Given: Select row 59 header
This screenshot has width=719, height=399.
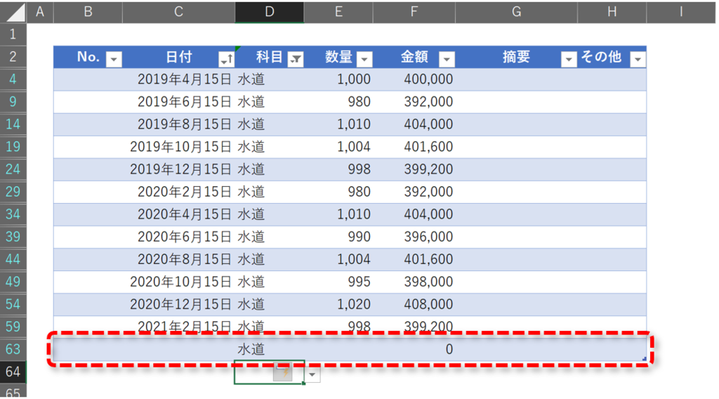Looking at the screenshot, I should tap(13, 327).
